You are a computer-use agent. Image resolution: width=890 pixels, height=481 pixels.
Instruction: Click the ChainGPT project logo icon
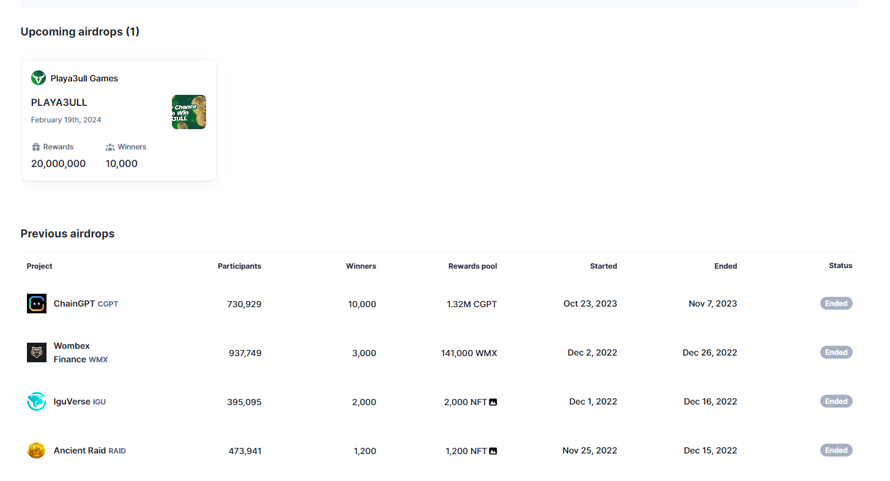click(37, 304)
